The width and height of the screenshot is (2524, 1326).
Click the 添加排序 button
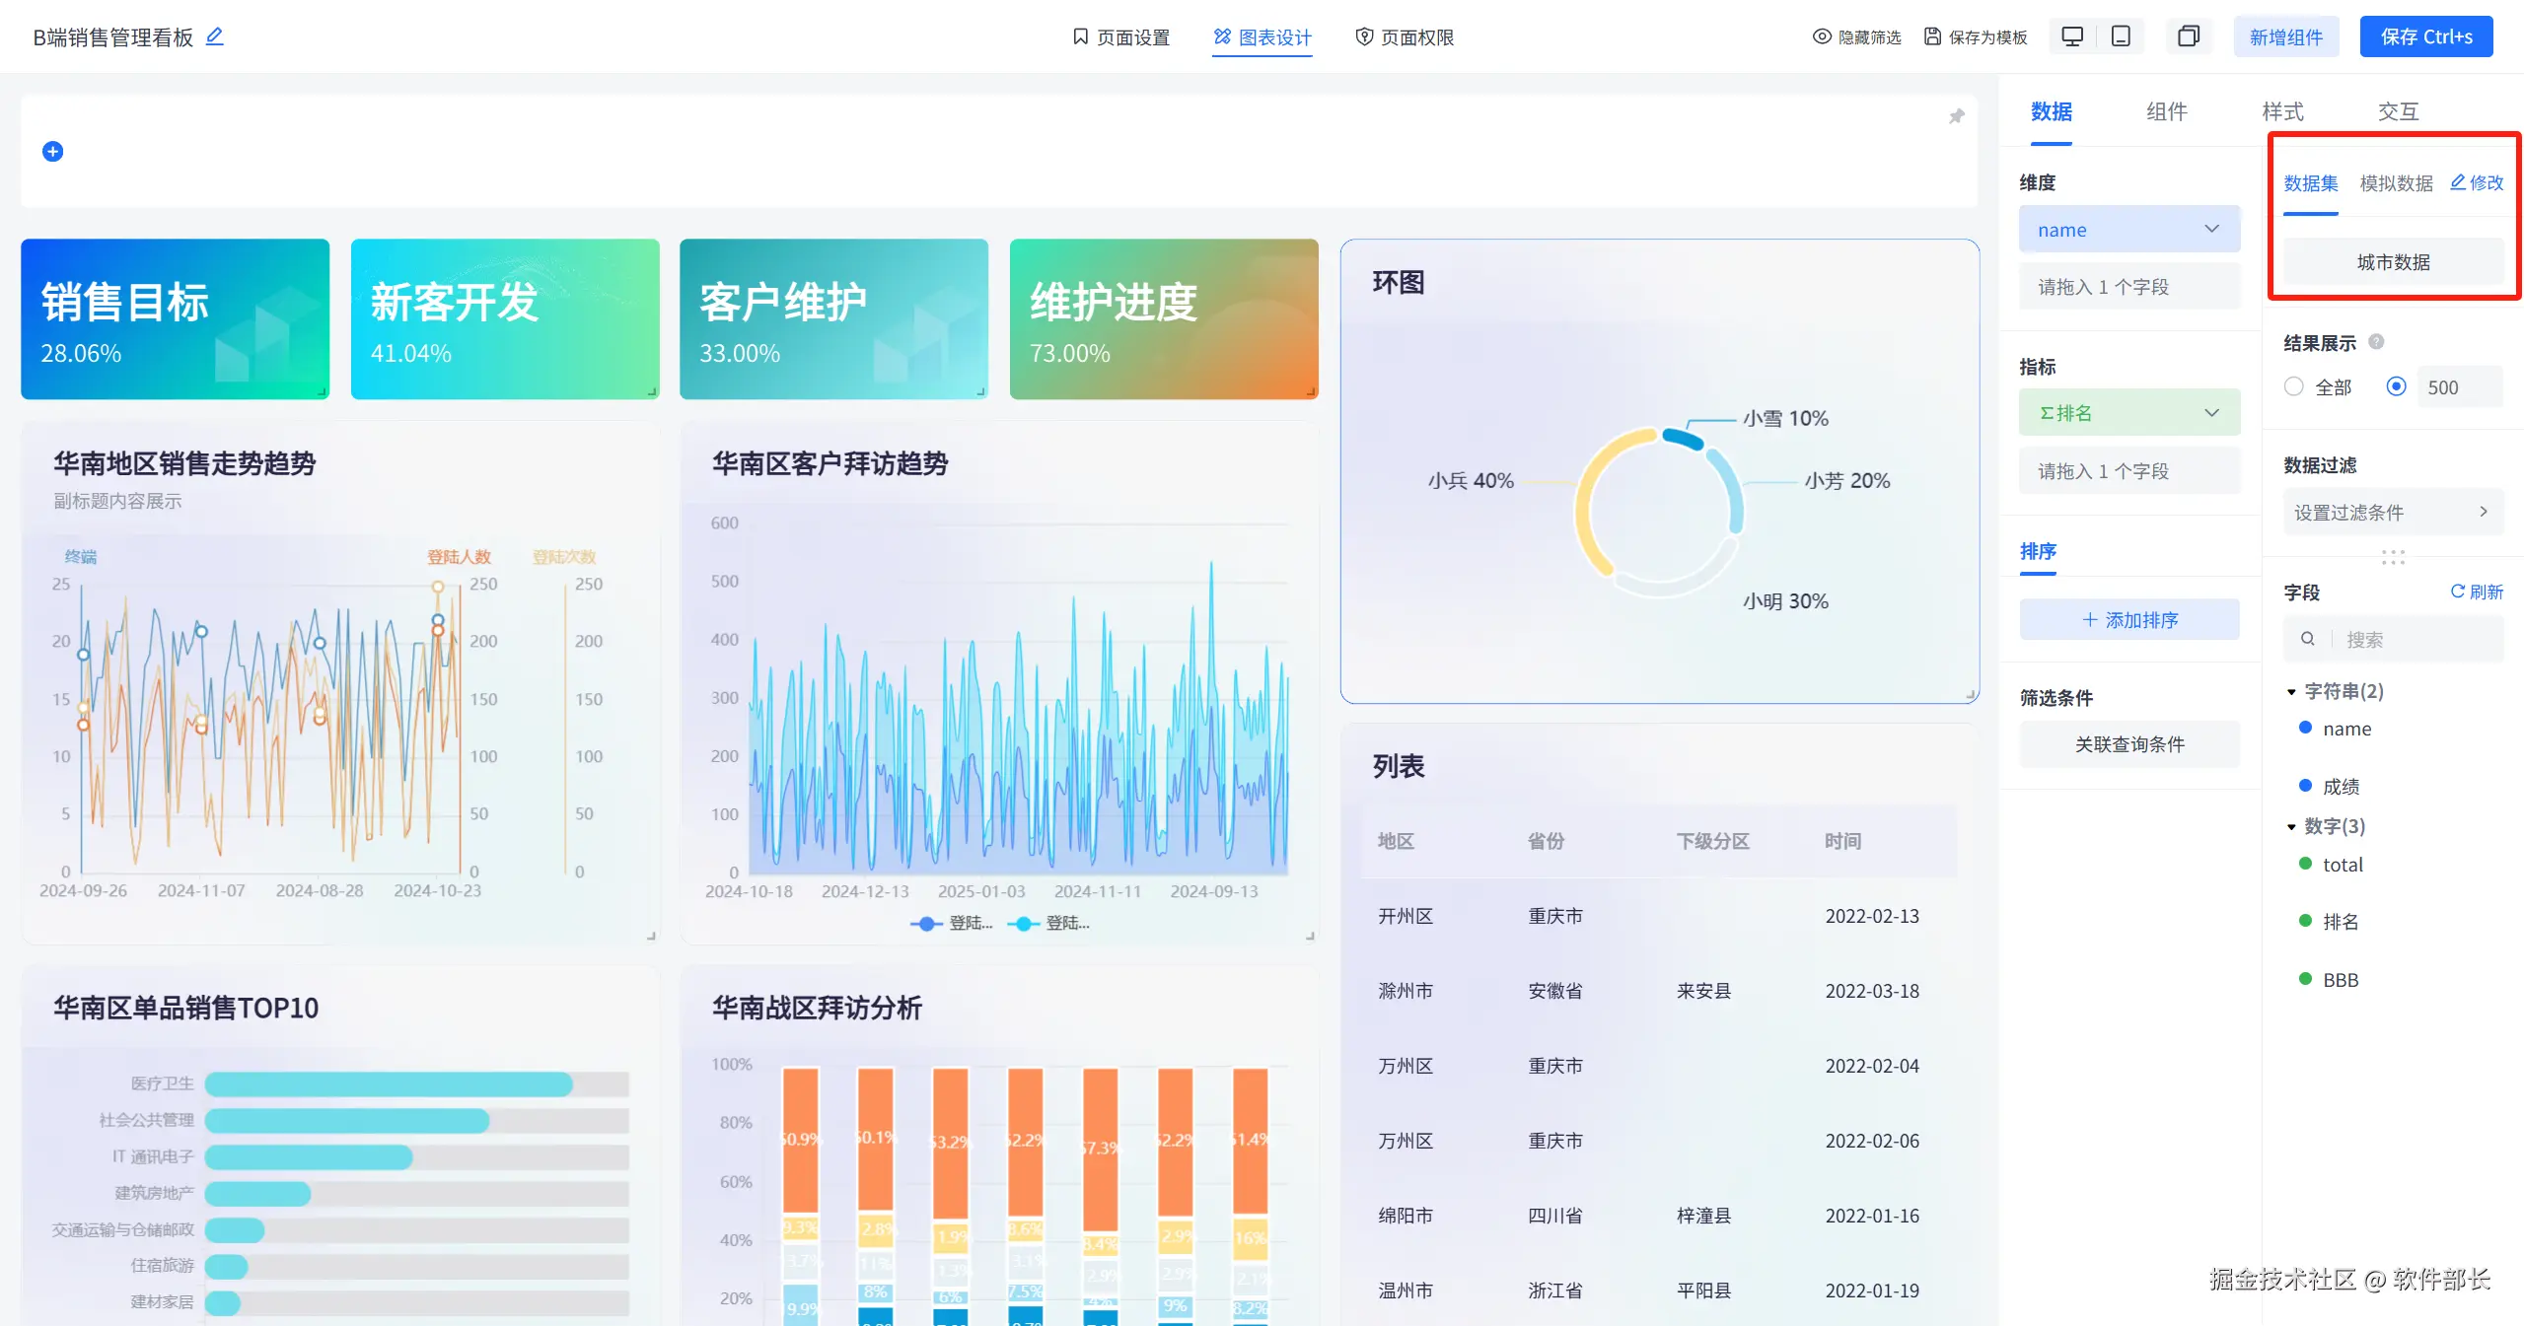pos(2128,620)
